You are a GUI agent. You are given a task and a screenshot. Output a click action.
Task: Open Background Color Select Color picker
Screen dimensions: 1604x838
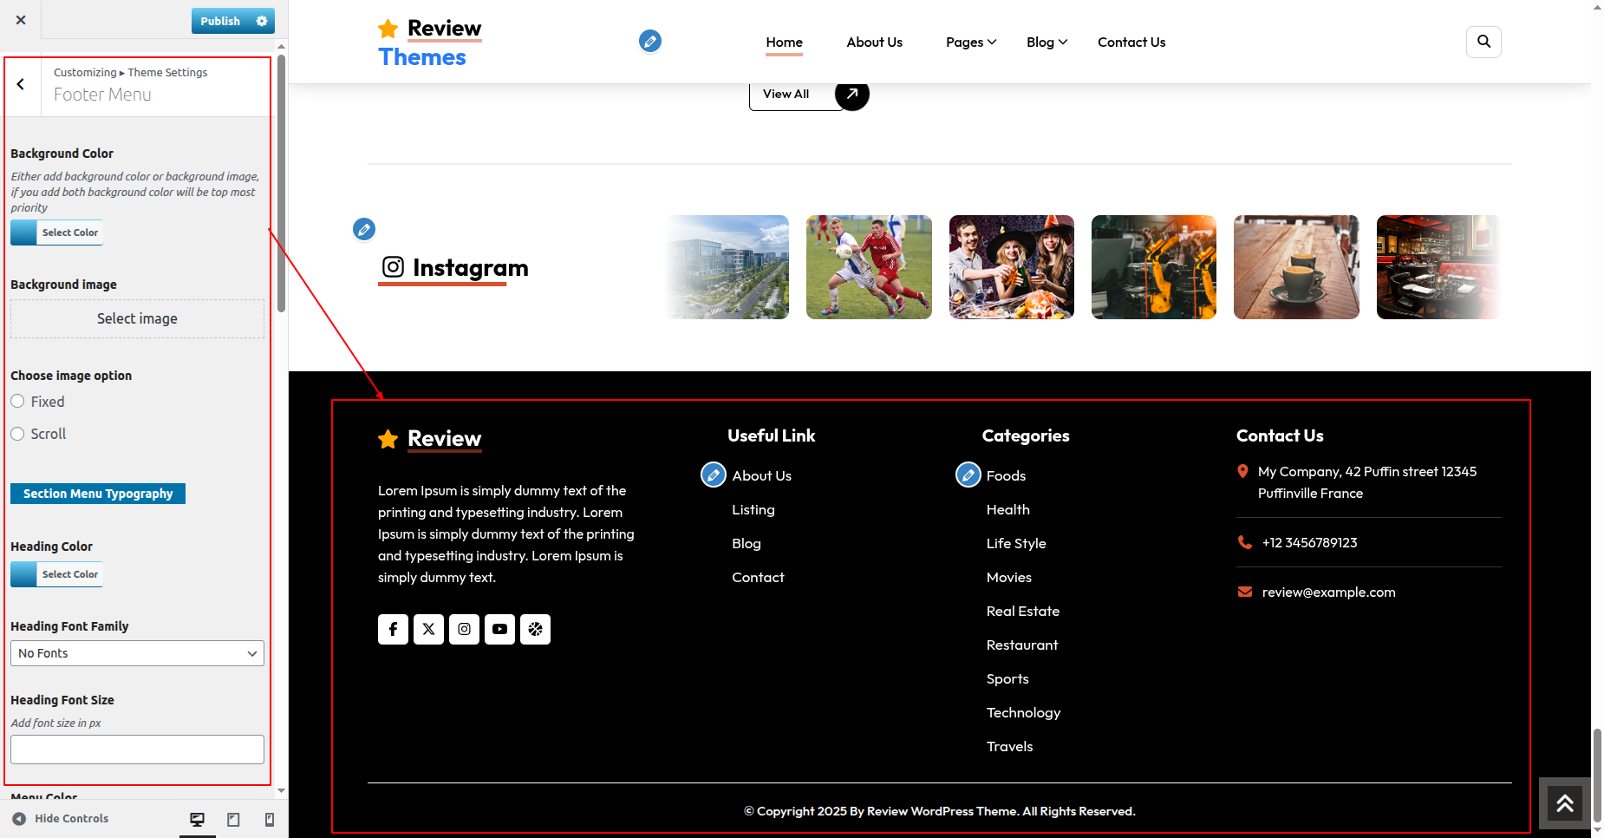coord(57,232)
